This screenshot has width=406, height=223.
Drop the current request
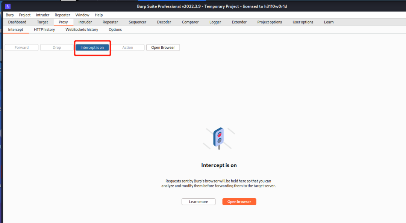click(56, 47)
